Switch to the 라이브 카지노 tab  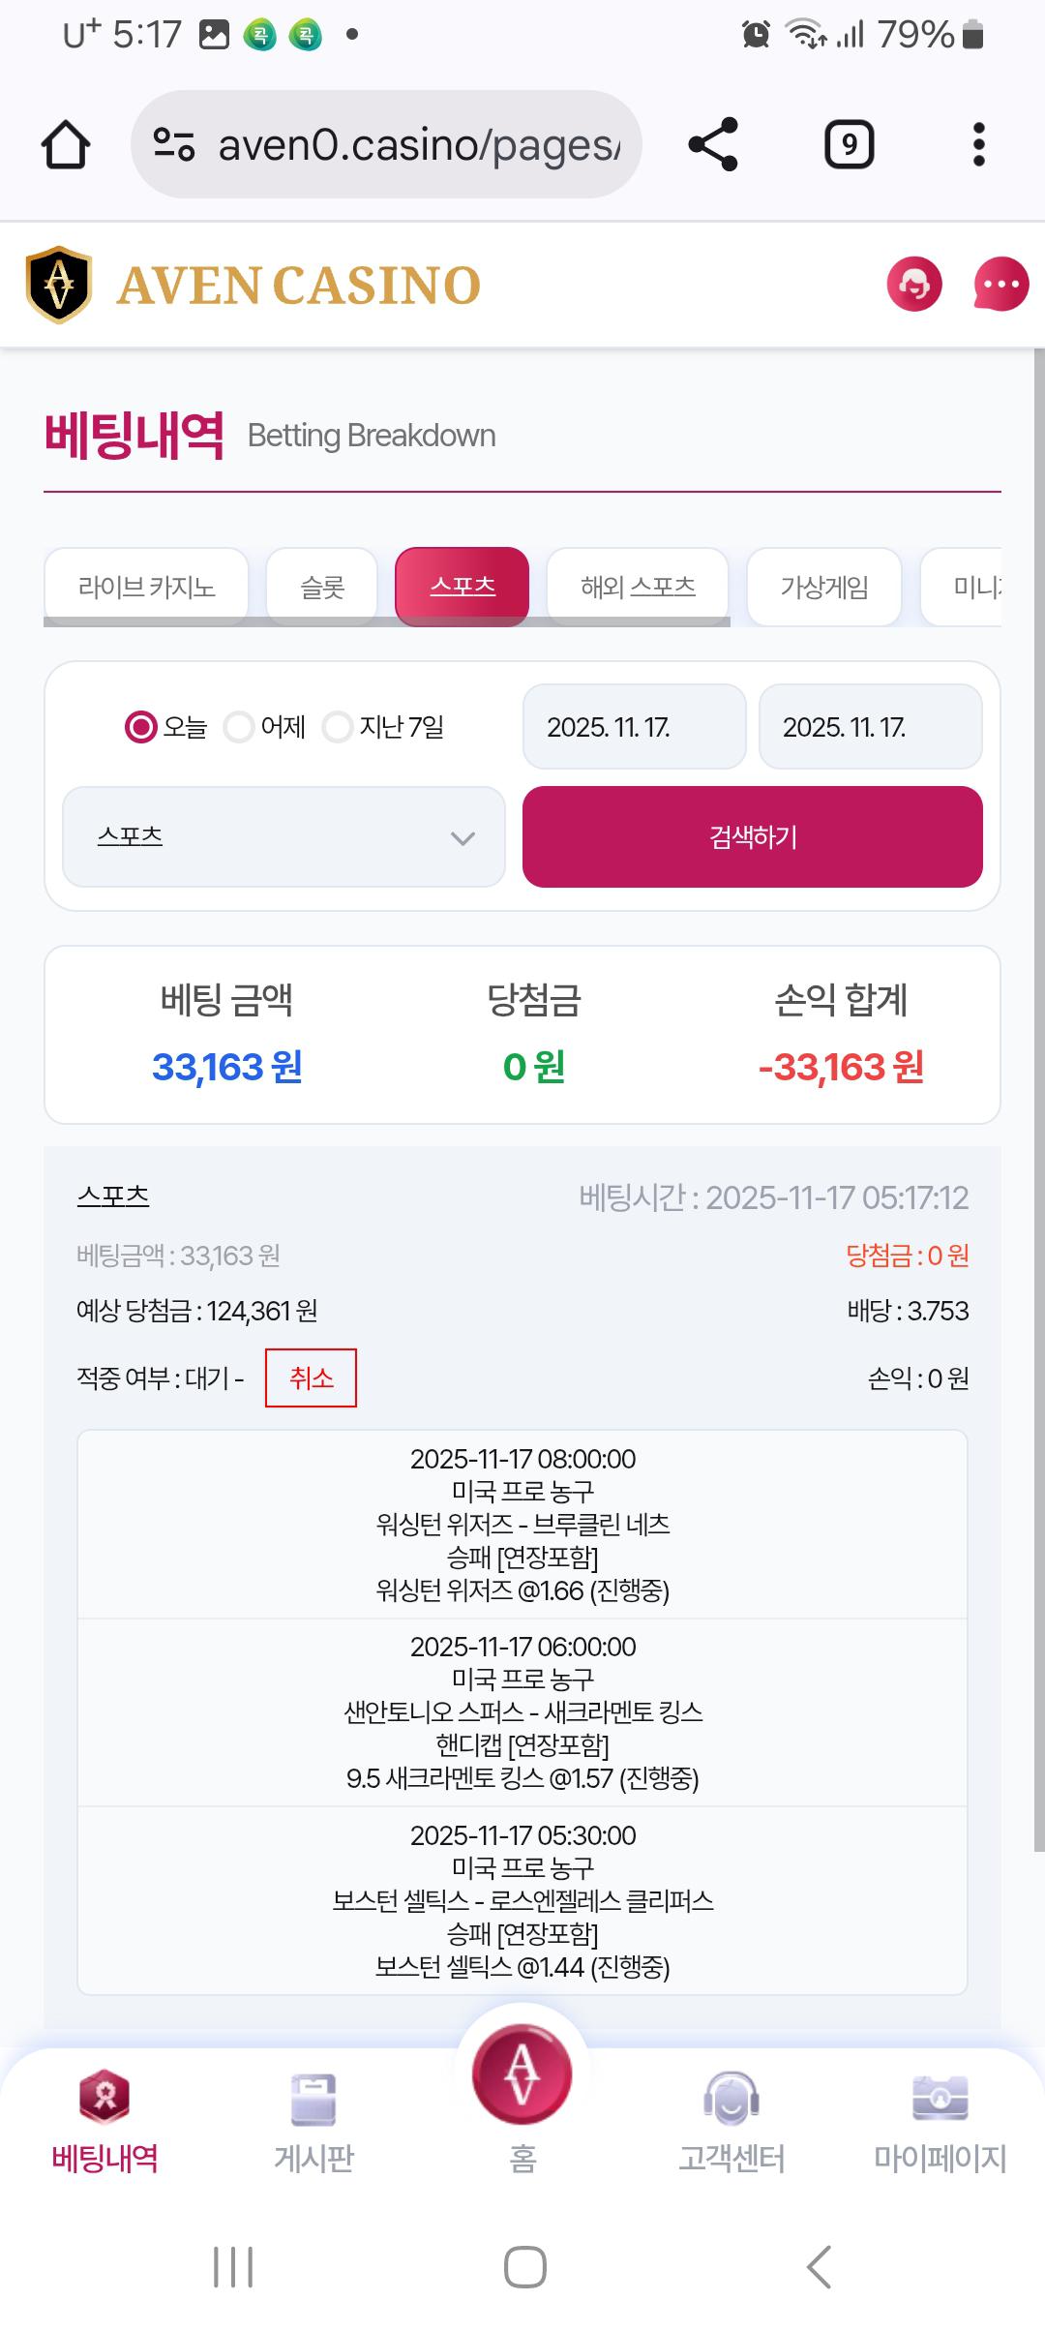[x=146, y=587]
